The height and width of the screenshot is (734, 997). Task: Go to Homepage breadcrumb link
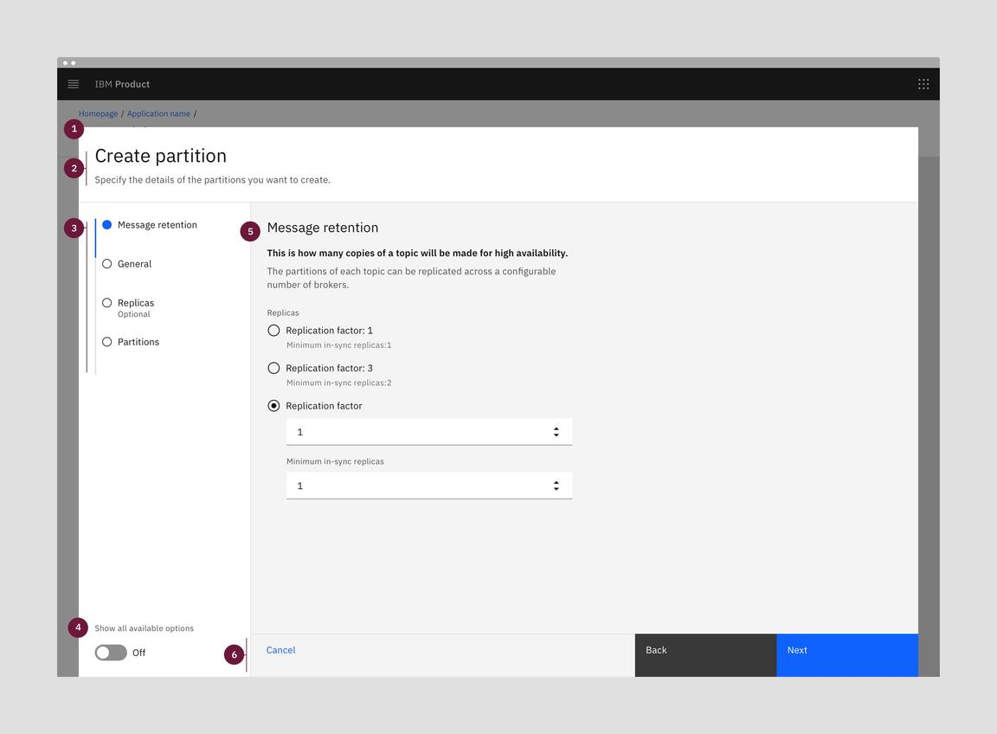pyautogui.click(x=98, y=113)
